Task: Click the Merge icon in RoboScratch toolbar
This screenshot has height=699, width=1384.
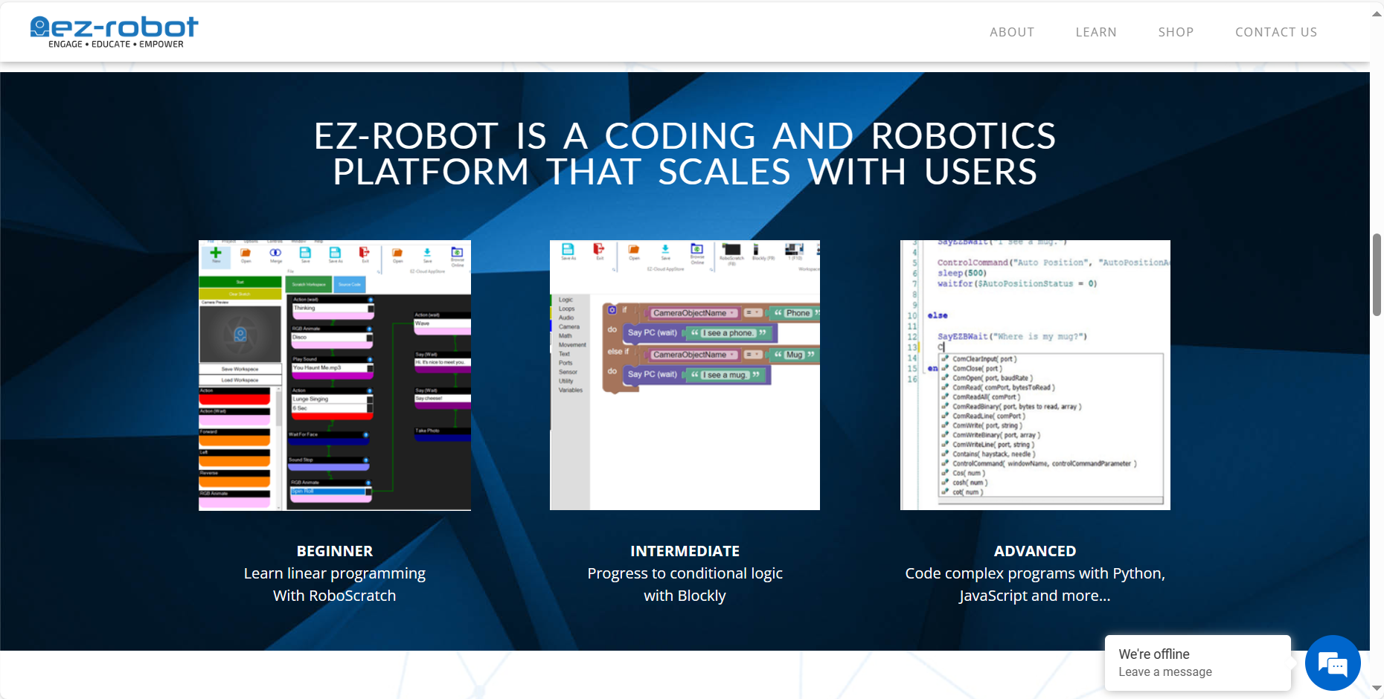Action: click(x=275, y=254)
